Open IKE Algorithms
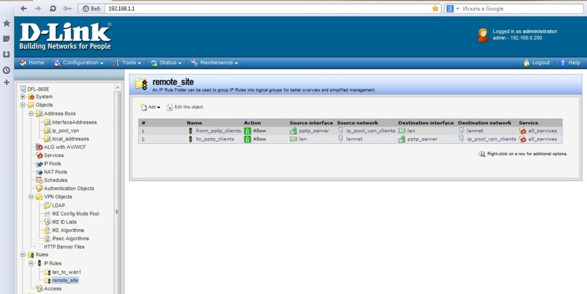The width and height of the screenshot is (587, 294). point(68,230)
